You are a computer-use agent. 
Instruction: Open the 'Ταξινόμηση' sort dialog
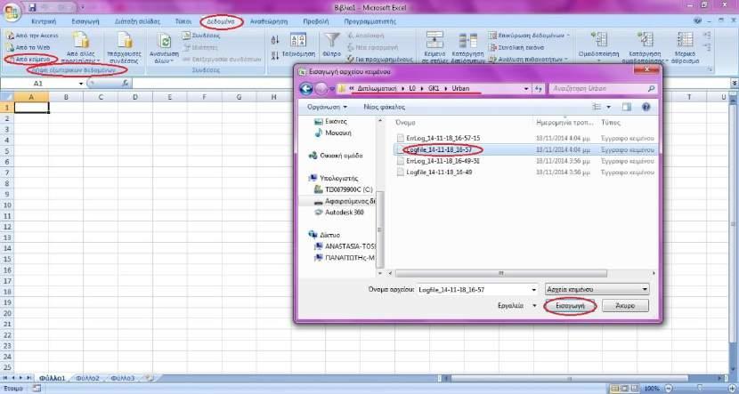pos(298,46)
